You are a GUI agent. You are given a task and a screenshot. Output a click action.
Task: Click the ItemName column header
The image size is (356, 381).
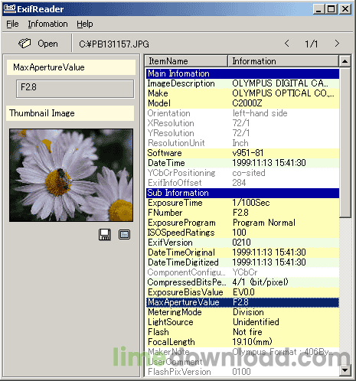[186, 61]
